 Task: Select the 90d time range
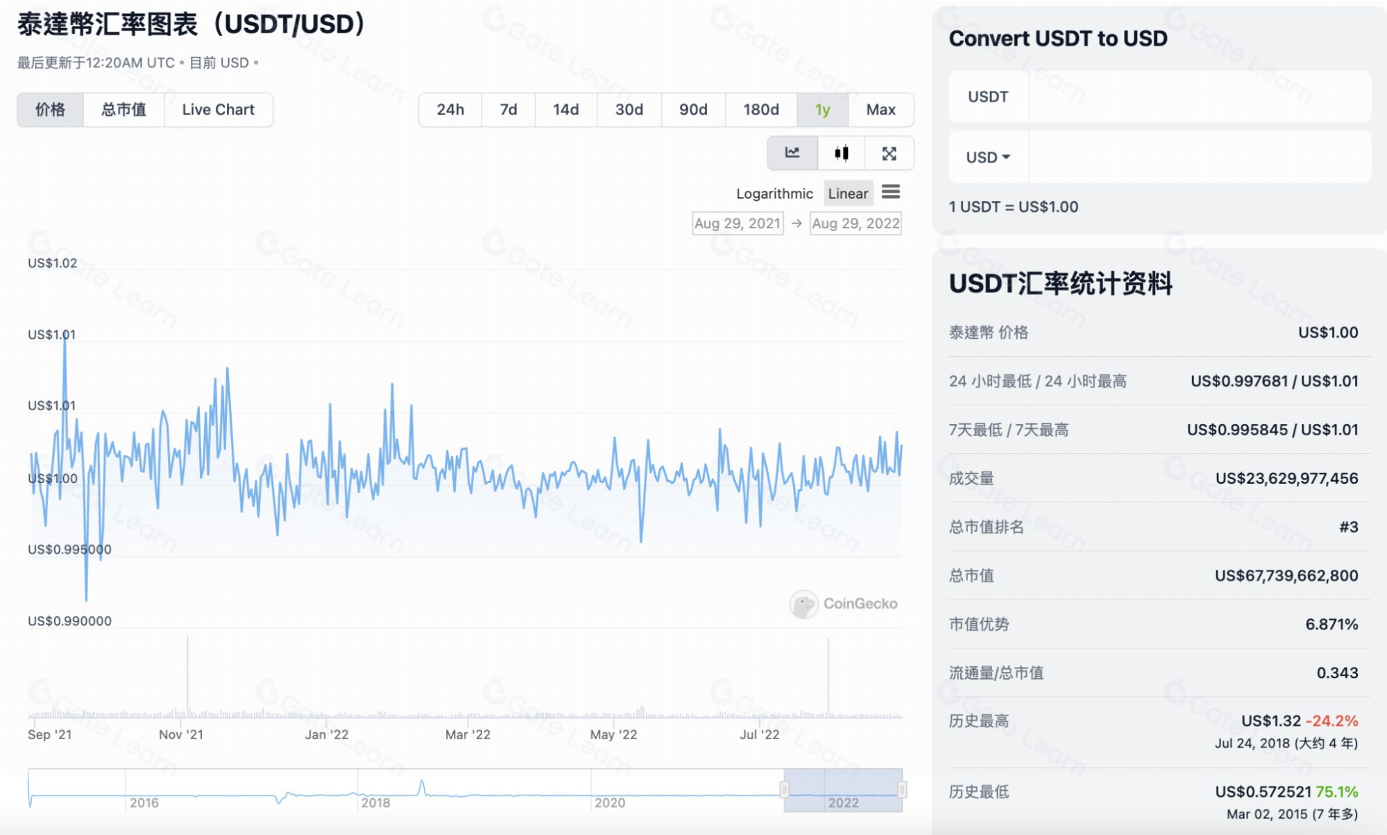[x=693, y=110]
